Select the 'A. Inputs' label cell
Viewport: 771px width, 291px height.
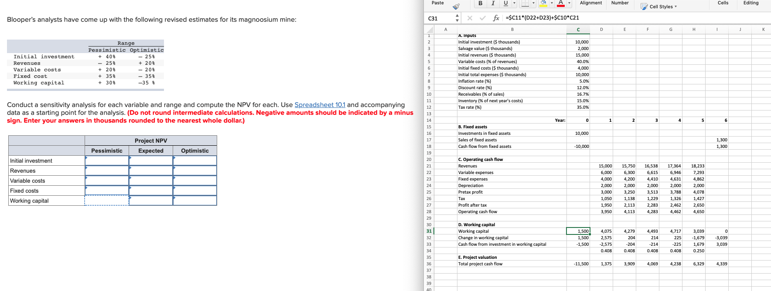point(512,36)
